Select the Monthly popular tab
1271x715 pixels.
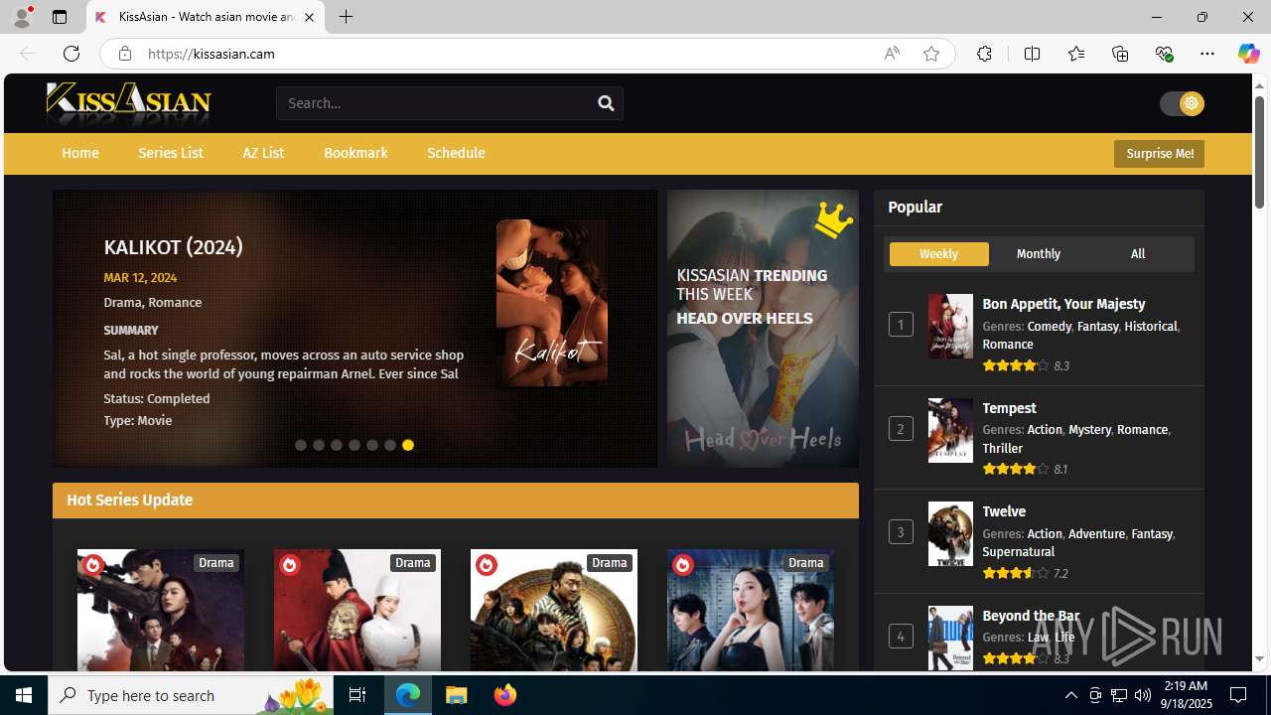(1039, 254)
